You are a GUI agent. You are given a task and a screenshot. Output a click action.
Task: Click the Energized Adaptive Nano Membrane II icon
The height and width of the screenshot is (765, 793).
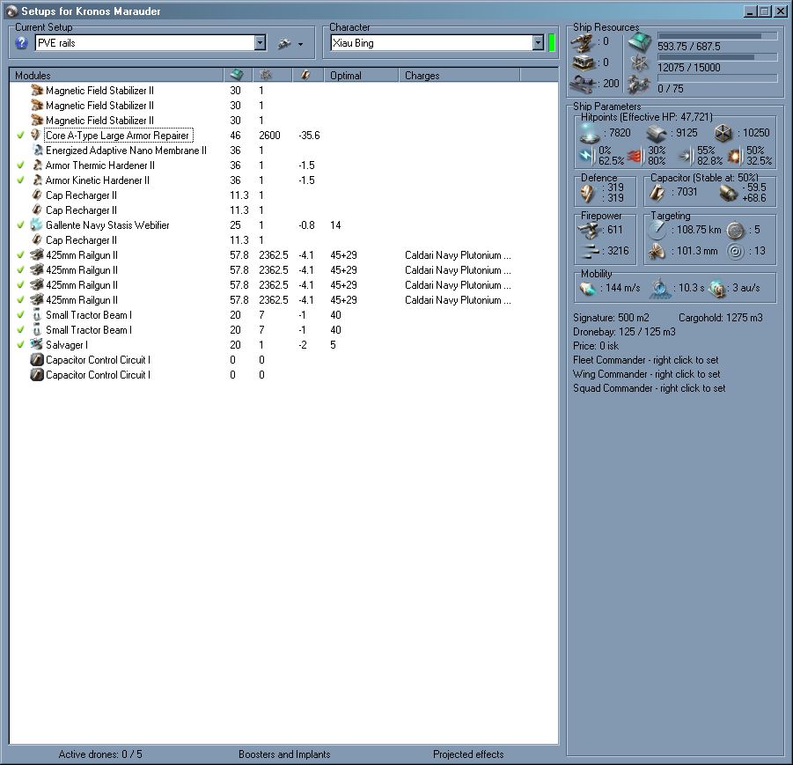tap(37, 151)
